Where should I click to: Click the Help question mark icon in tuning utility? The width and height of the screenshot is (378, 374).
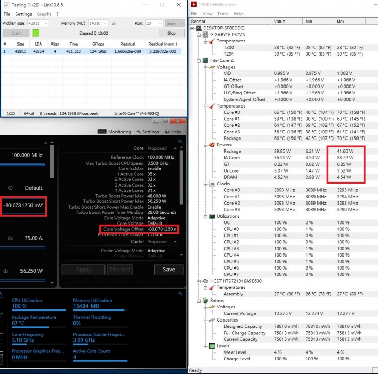click(167, 132)
